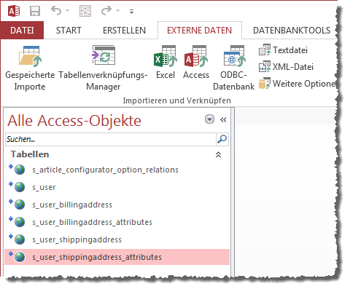Save the database with the floppy icon
350x289 pixels.
(x=35, y=11)
